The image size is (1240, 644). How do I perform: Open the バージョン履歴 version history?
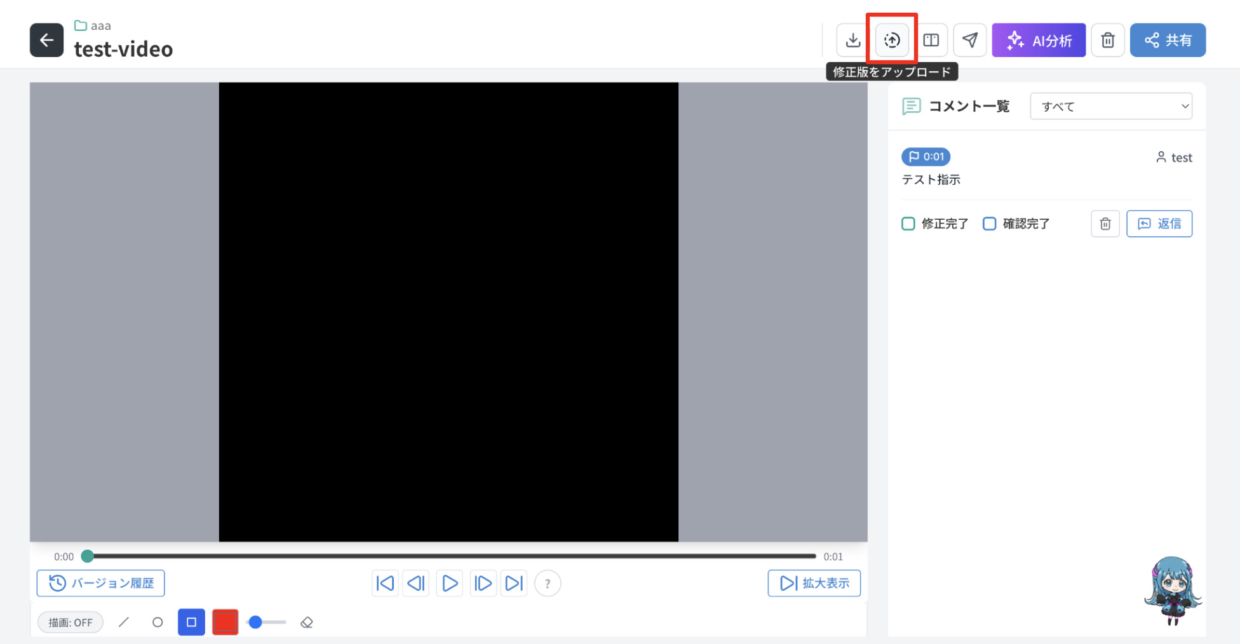[101, 583]
